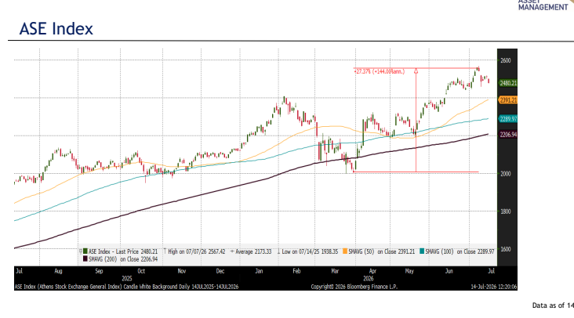Click the Oct month label on time axis
This screenshot has height=318, width=574.
point(141,271)
